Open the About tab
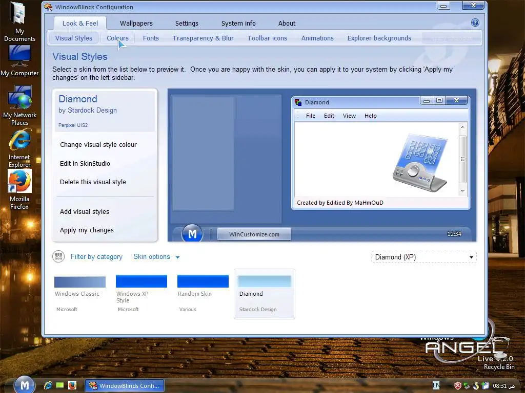 coord(287,24)
